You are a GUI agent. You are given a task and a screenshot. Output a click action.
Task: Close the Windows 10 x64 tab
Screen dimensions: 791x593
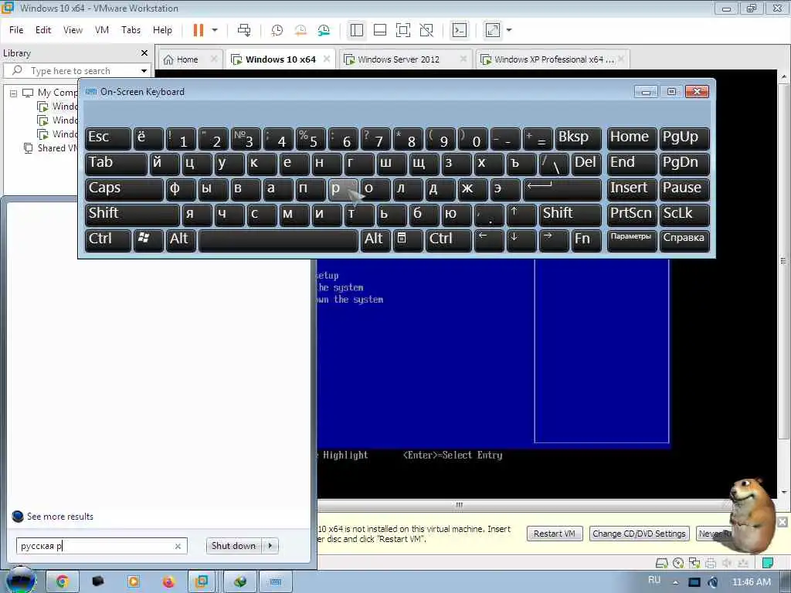(327, 59)
